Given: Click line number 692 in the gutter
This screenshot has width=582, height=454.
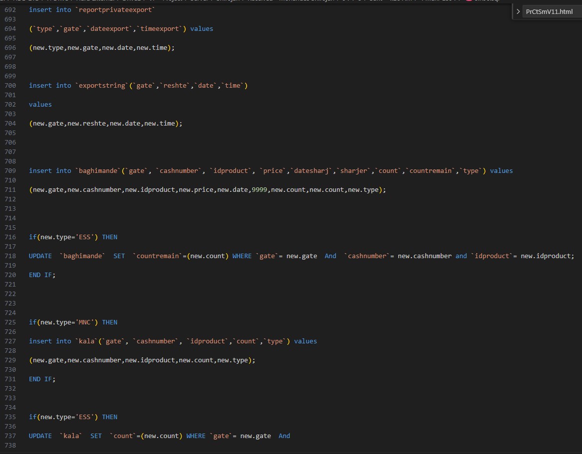Looking at the screenshot, I should 10,10.
